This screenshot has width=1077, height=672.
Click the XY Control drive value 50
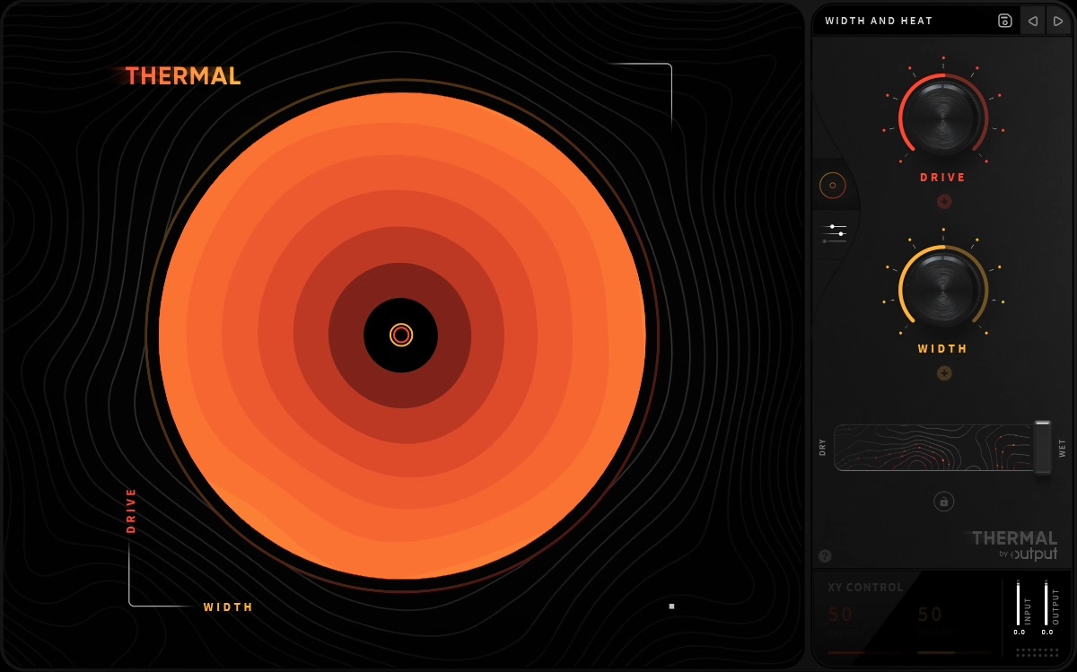pos(841,615)
